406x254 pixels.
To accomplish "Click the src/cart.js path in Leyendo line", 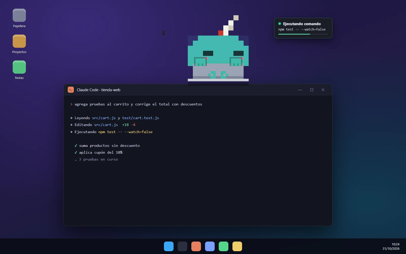I will (x=104, y=118).
